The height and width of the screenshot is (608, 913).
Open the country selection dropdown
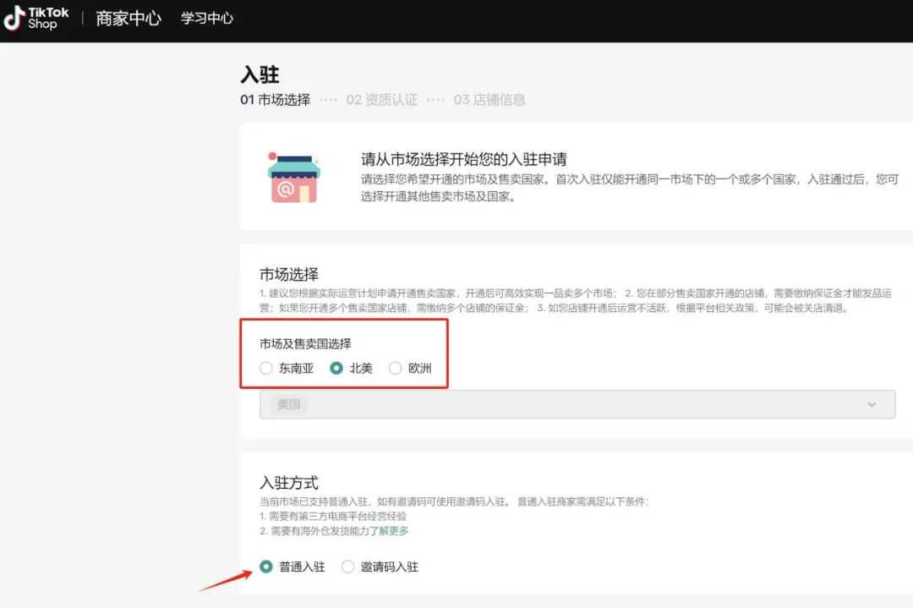tap(577, 404)
